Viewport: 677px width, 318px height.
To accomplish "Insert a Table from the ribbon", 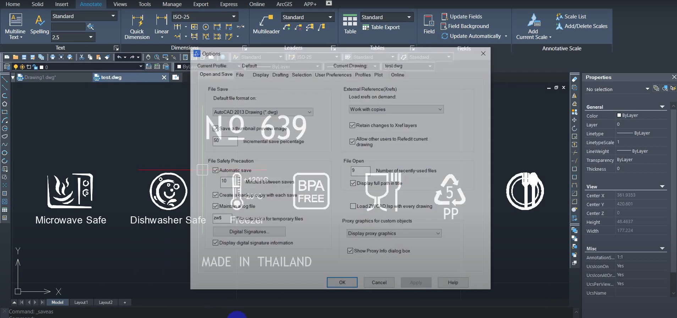I will point(350,24).
